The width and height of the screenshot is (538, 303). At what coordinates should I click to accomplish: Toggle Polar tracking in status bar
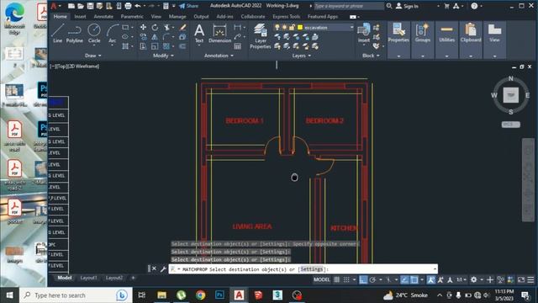tap(372, 279)
